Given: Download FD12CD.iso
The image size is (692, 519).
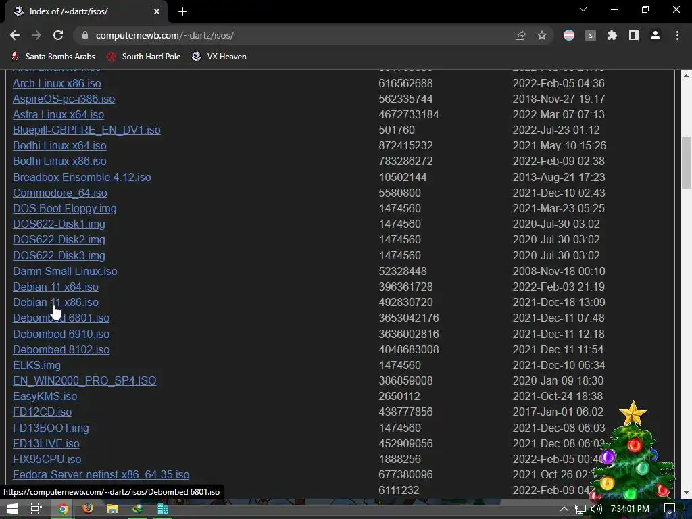Looking at the screenshot, I should coord(43,412).
